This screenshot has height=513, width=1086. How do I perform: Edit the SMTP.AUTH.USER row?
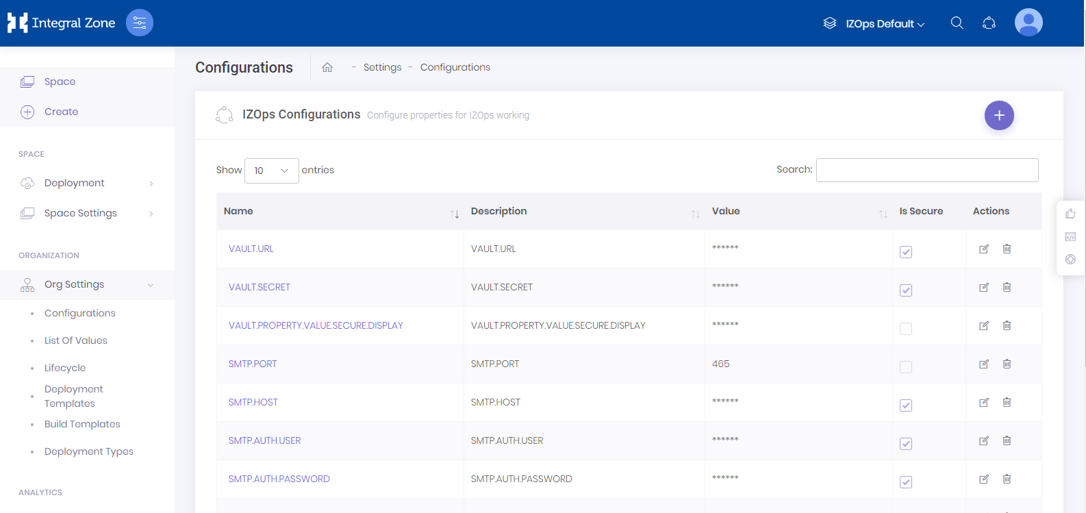pos(984,440)
